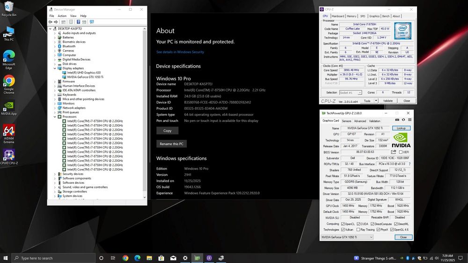468x263 pixels.
Task: Expand the Bluetooth node in Device Manager
Action: [55, 46]
